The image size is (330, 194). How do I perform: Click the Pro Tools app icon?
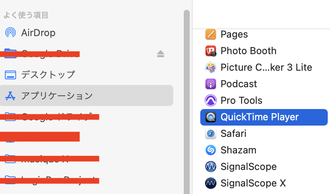click(x=211, y=100)
